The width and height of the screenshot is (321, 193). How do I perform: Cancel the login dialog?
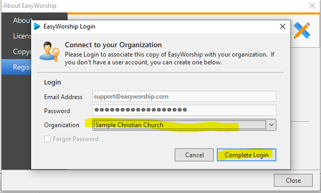pyautogui.click(x=194, y=155)
